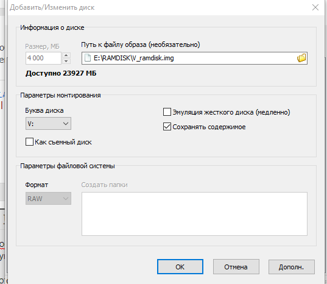This screenshot has height=284, width=327.
Task: Uncheck Сохранять содержимое checkbox
Action: tap(167, 127)
